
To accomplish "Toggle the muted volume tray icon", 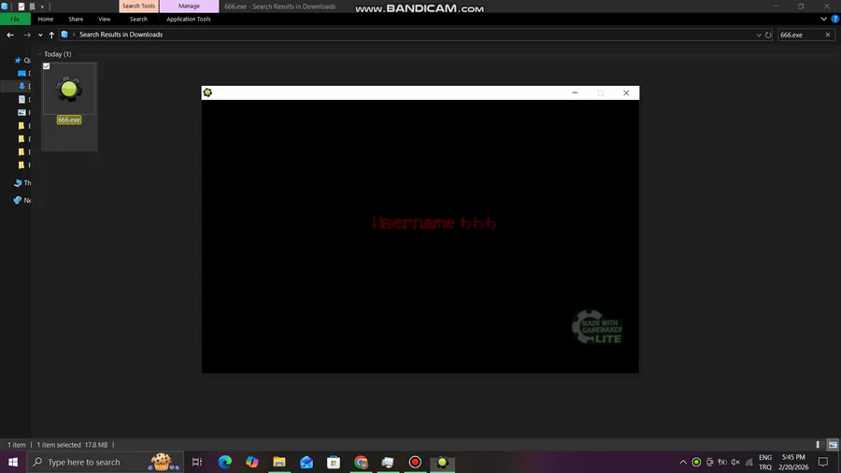I will 735,462.
